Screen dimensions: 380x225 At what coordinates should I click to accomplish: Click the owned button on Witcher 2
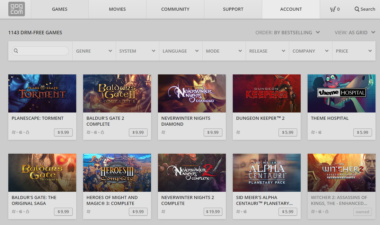click(362, 212)
